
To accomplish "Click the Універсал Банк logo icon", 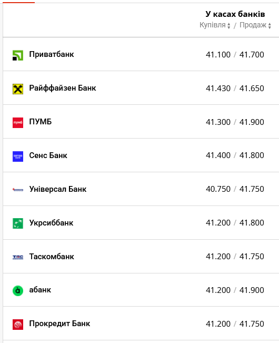I will 18,190.
